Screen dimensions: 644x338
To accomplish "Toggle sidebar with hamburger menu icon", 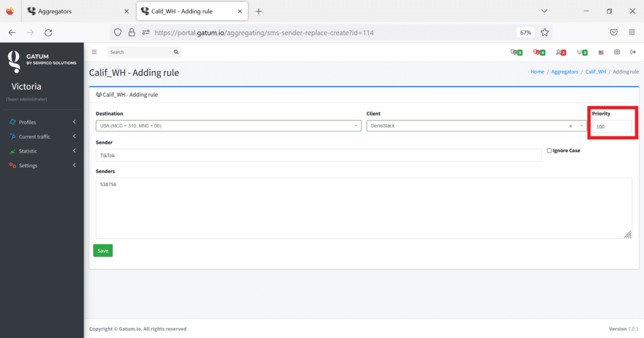I will 94,52.
